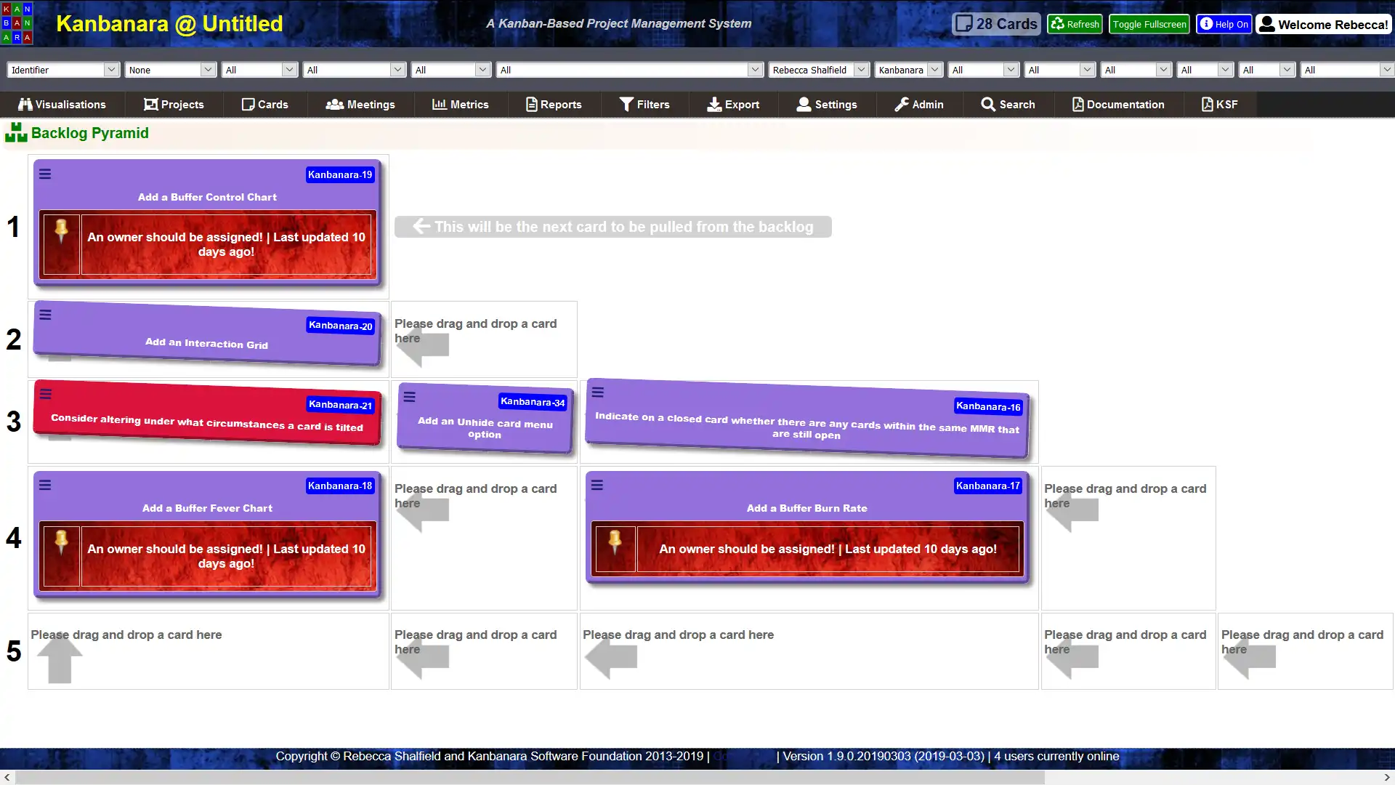
Task: Select the Identifier sort dropdown
Action: [x=62, y=69]
